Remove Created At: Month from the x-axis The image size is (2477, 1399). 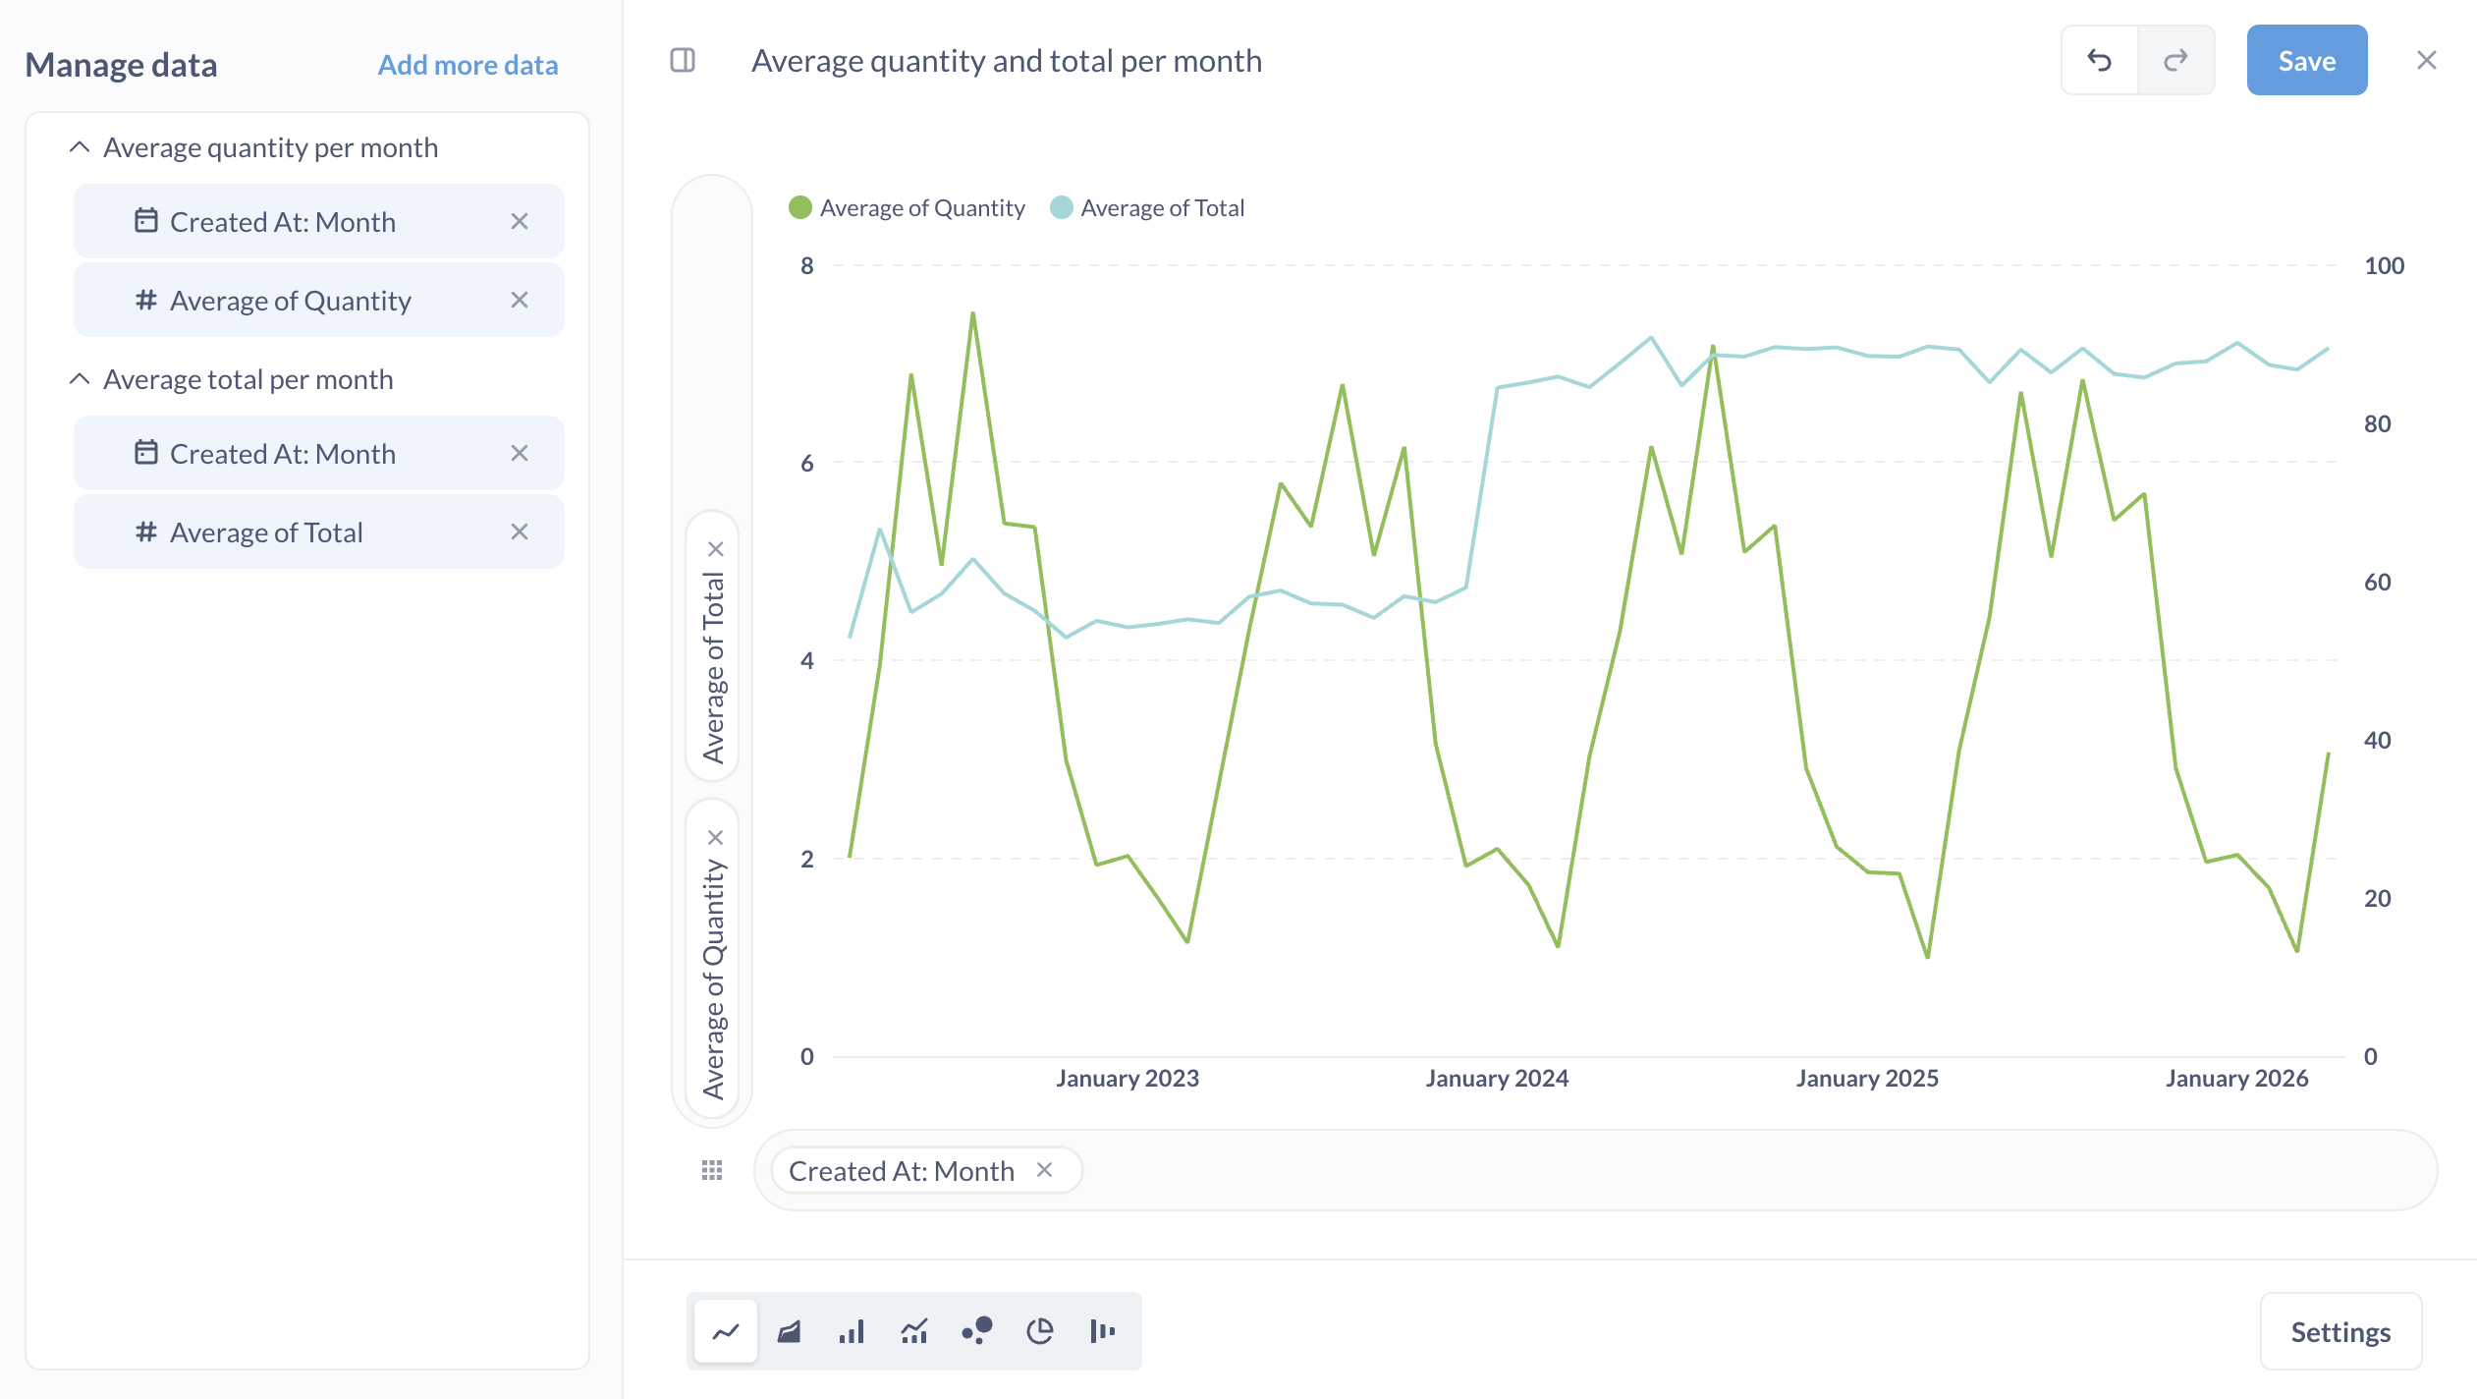[1045, 1170]
